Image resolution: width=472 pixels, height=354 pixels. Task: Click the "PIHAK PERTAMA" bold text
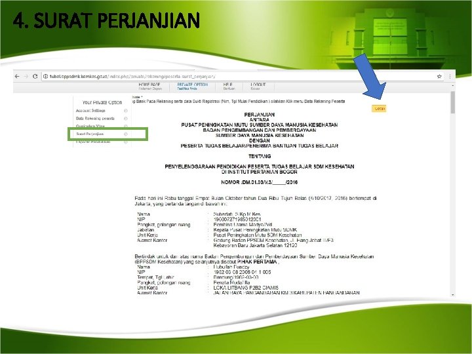pyautogui.click(x=257, y=262)
